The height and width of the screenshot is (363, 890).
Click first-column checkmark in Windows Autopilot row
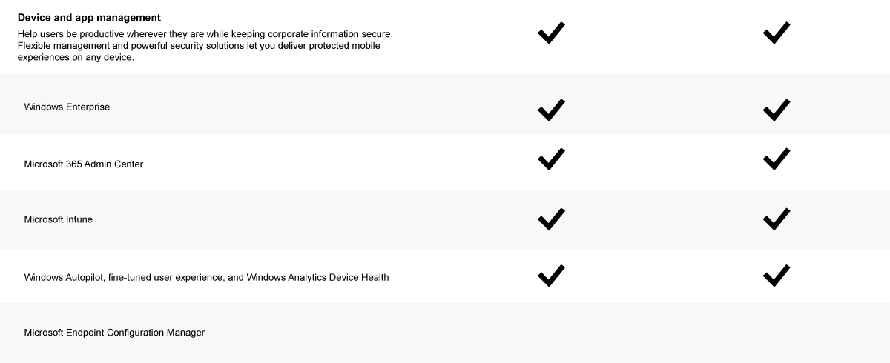[x=551, y=275]
